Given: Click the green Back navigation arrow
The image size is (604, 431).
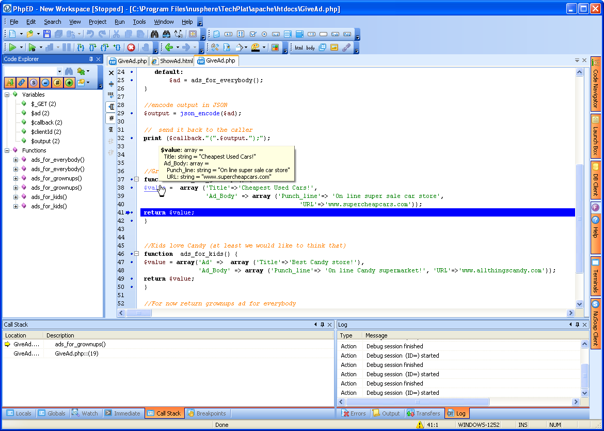Looking at the screenshot, I should tap(169, 48).
